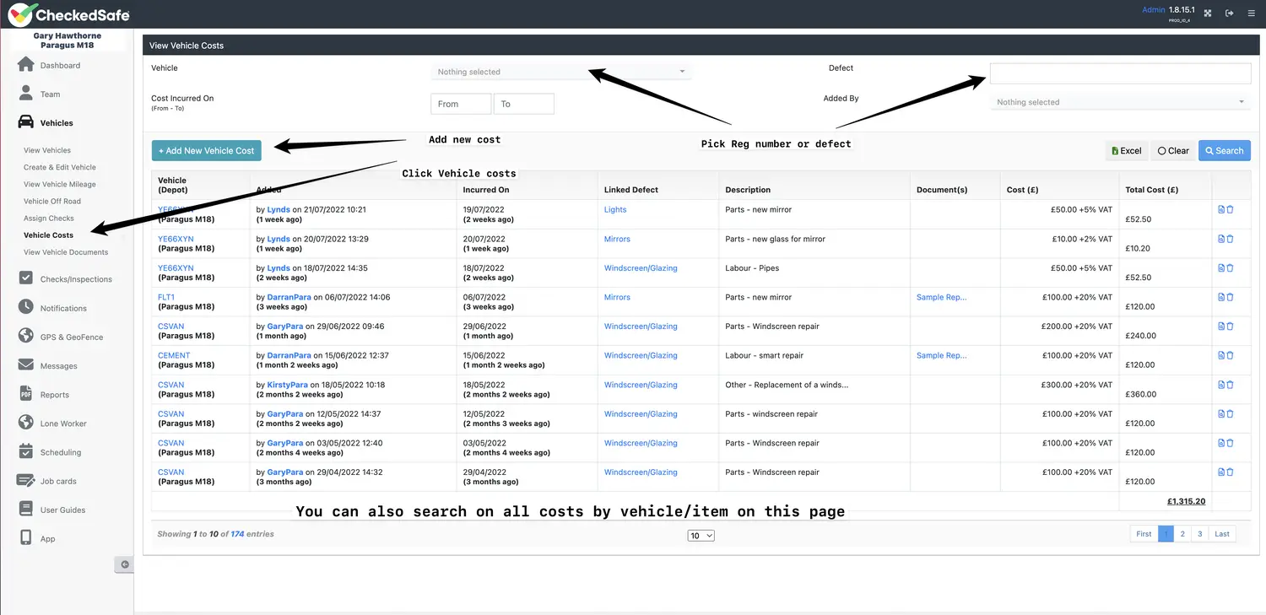This screenshot has height=615, width=1266.
Task: Open the edit document icon in the first cost row
Action: point(1220,209)
